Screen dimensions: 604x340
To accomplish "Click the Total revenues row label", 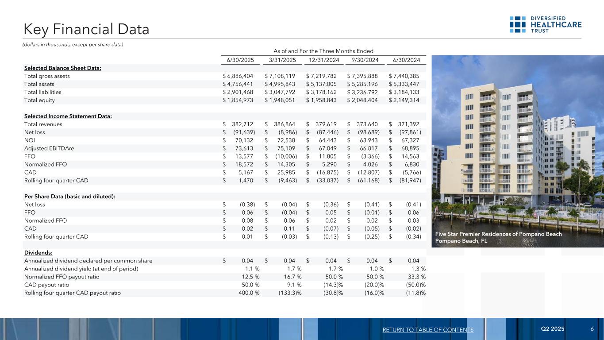I will [43, 124].
